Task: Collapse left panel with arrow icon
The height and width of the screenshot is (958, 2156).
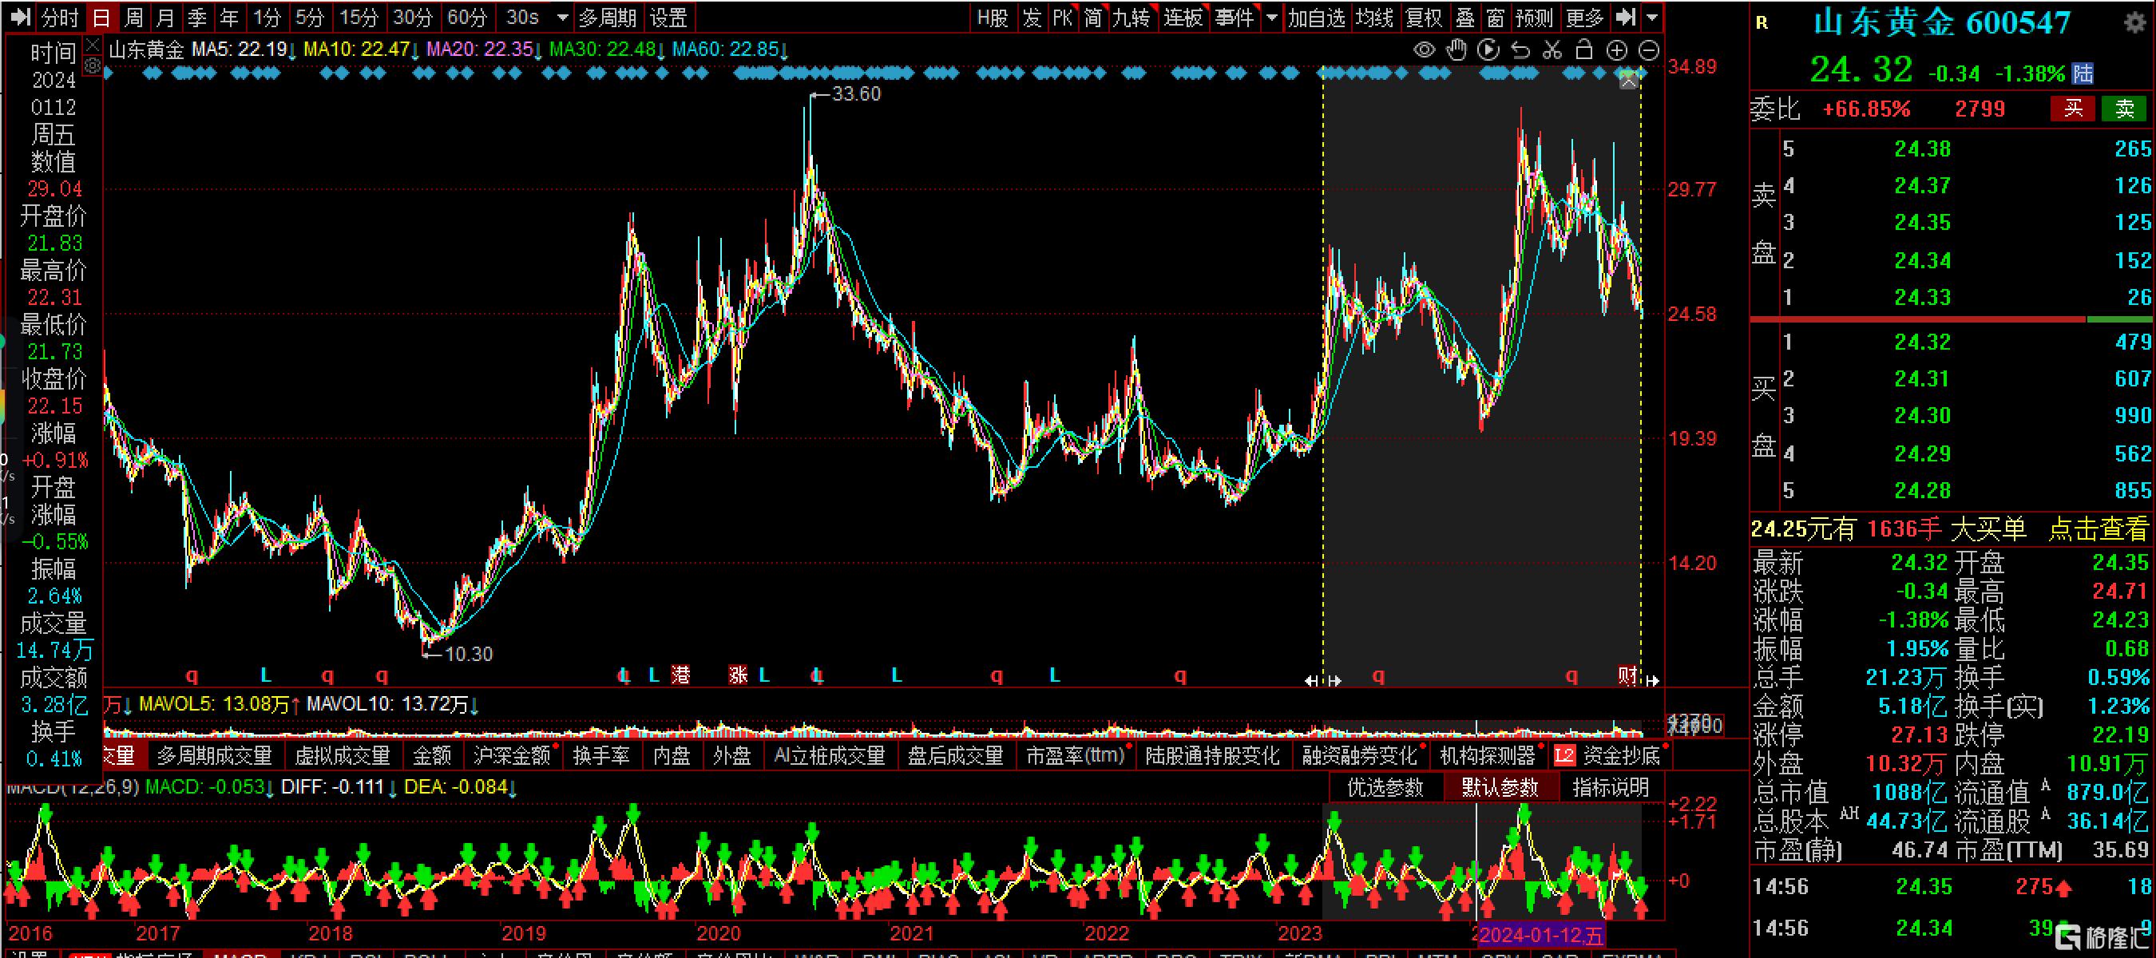Action: coord(21,17)
